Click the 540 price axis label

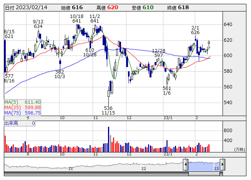click(x=228, y=103)
